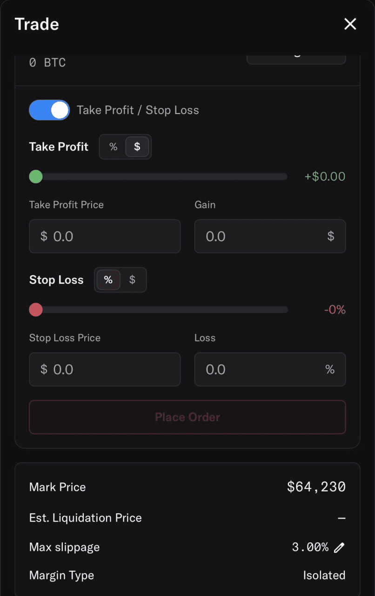This screenshot has width=375, height=596.
Task: Close the Trade panel with X icon
Action: (350, 24)
